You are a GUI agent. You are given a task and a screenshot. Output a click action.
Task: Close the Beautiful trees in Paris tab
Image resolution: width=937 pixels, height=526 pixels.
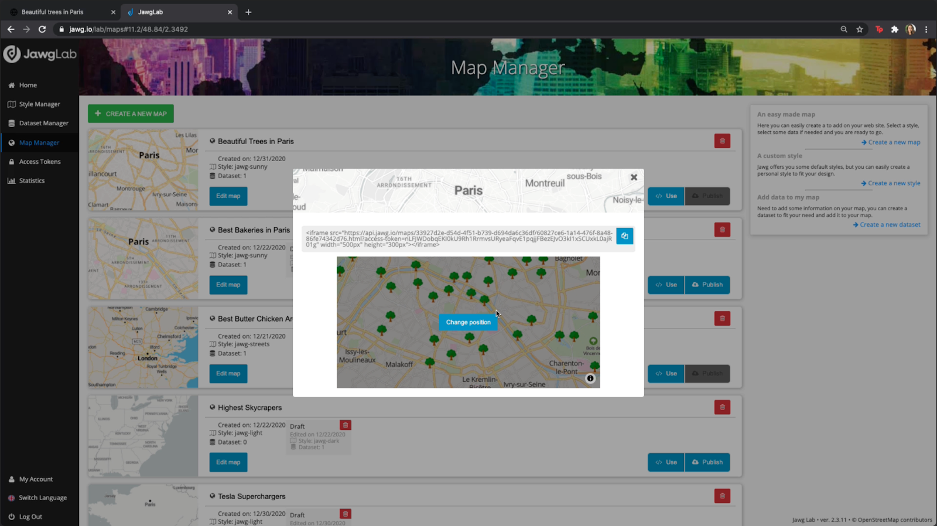pyautogui.click(x=113, y=12)
